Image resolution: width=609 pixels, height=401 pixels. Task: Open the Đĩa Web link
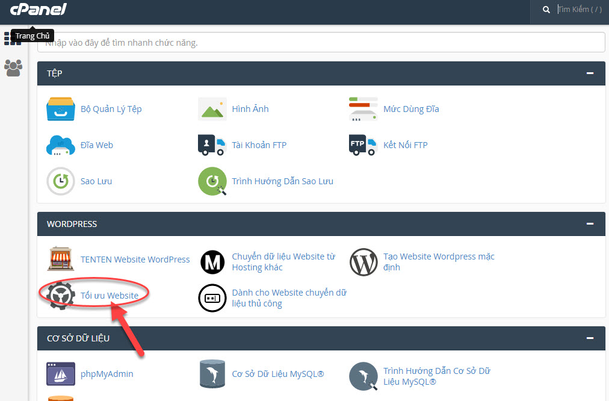[x=97, y=145]
